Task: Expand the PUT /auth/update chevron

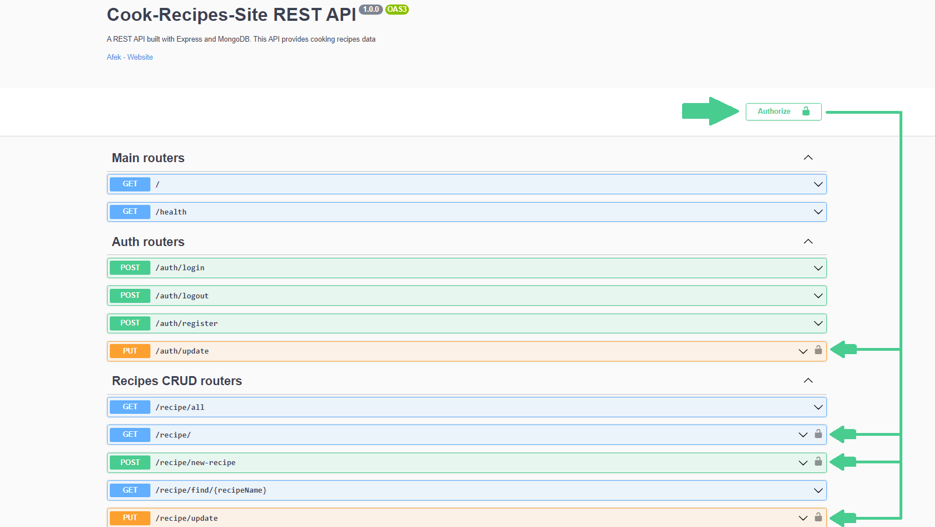Action: coord(803,351)
